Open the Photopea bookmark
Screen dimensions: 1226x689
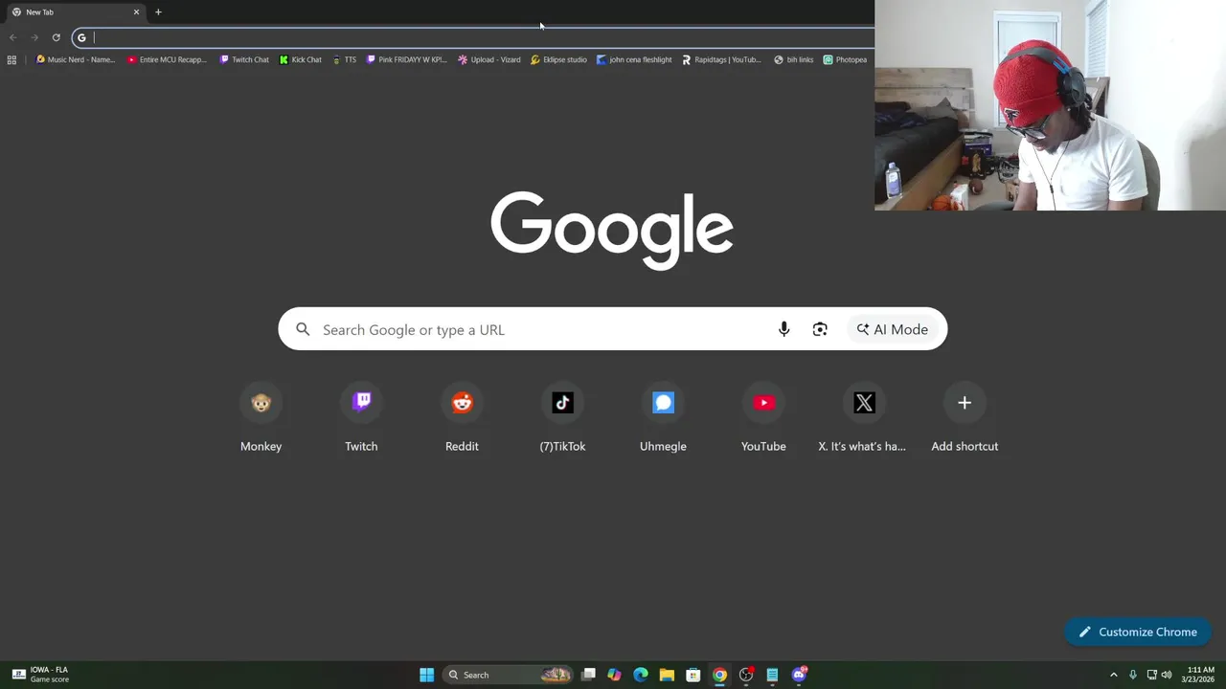click(x=845, y=59)
